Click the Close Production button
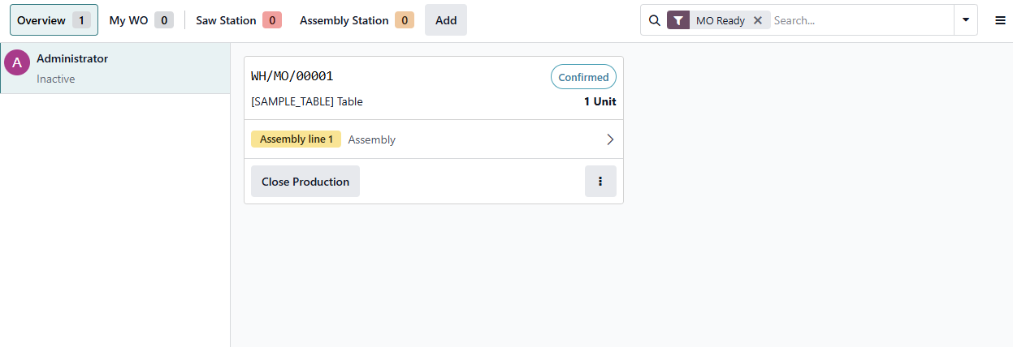 pyautogui.click(x=305, y=182)
